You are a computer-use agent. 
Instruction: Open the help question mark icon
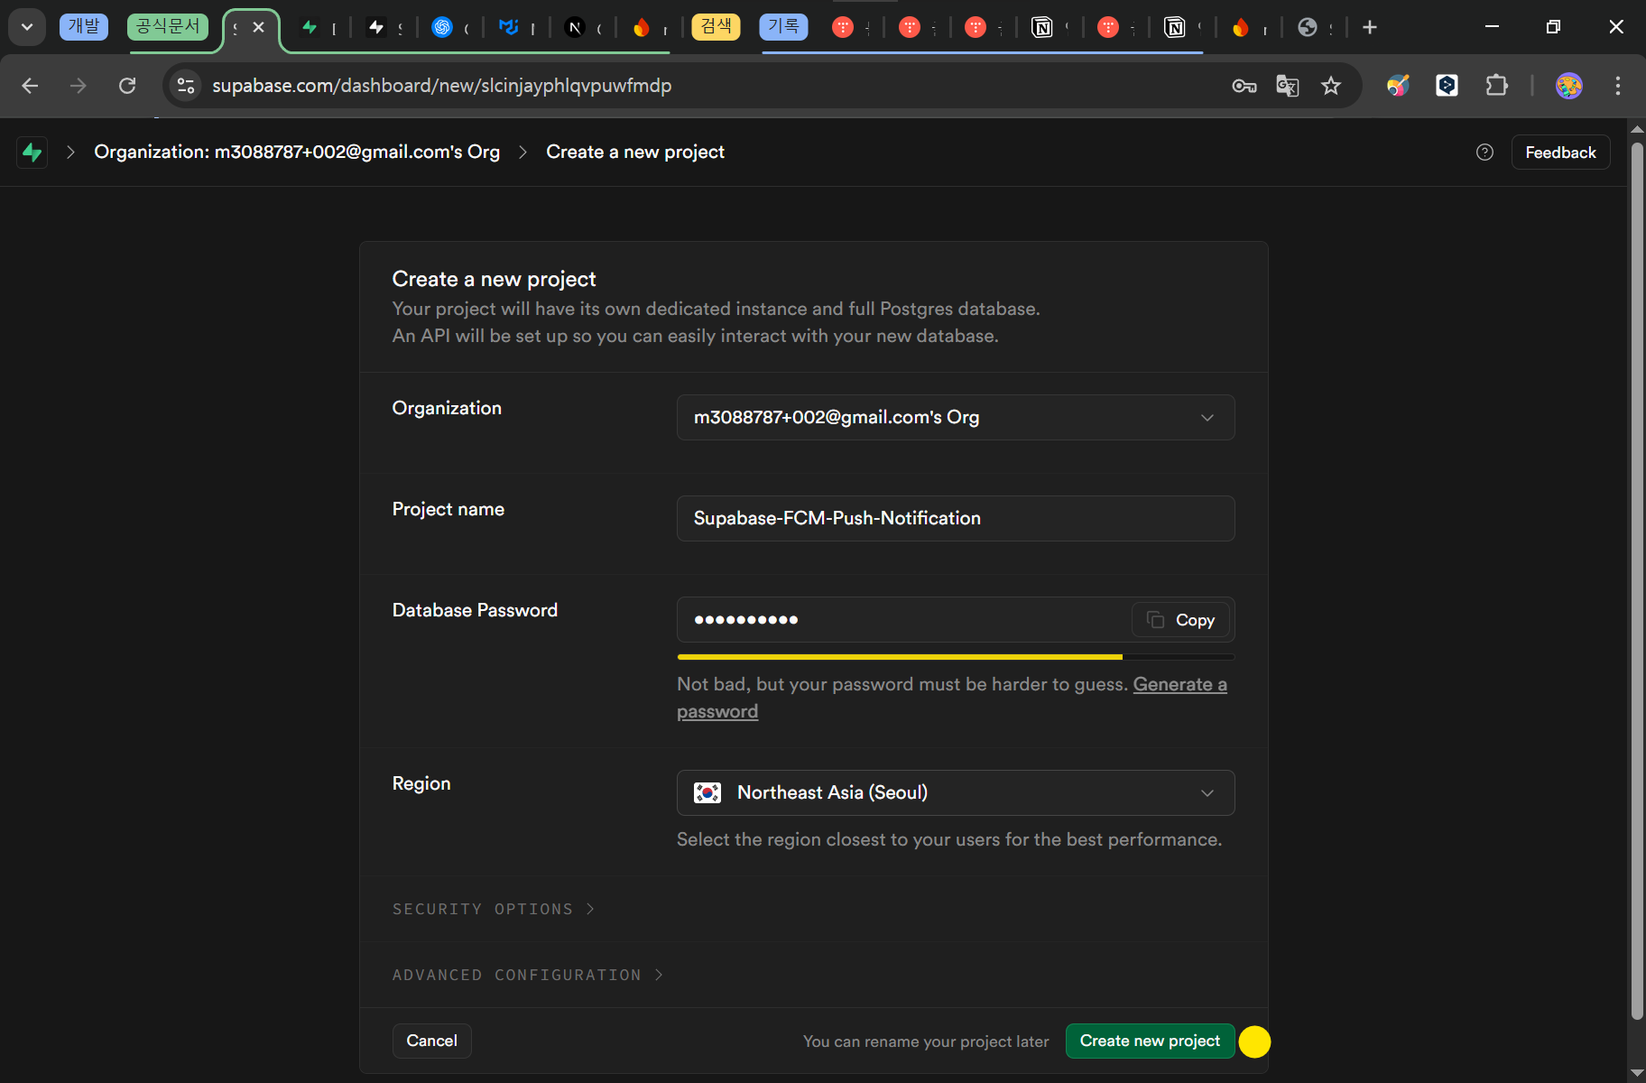pyautogui.click(x=1484, y=153)
